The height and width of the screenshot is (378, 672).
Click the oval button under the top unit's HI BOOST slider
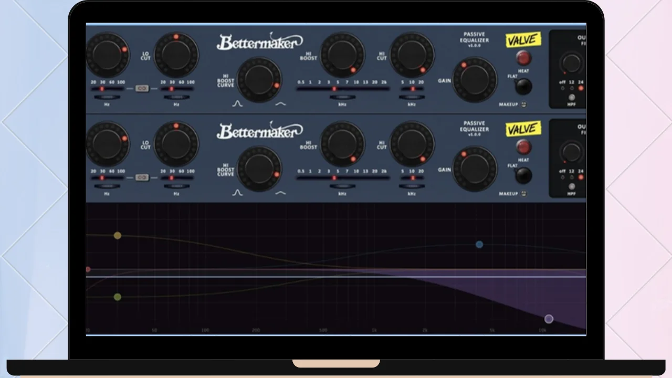click(342, 97)
